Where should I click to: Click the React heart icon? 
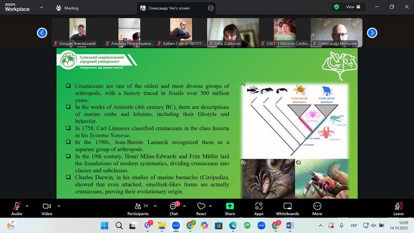click(201, 207)
